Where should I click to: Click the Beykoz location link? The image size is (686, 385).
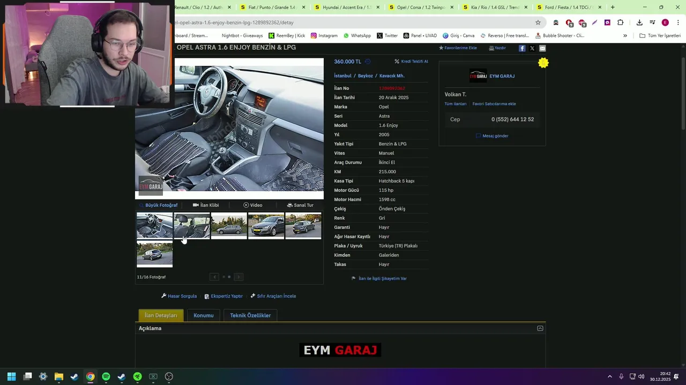[366, 76]
